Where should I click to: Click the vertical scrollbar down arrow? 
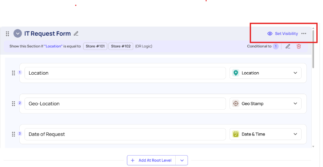(313, 146)
